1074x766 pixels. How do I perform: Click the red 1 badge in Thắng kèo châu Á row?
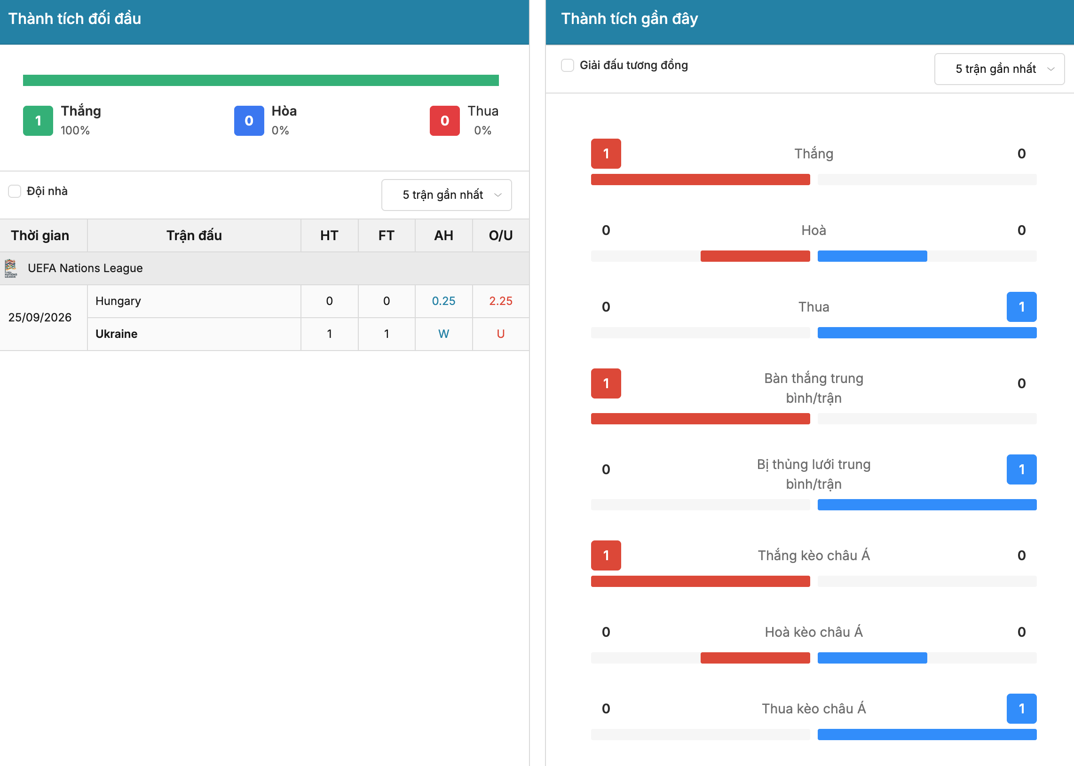(606, 555)
